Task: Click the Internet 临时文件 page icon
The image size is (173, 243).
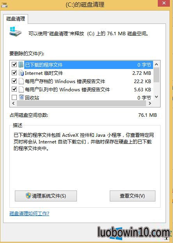Action: click(x=21, y=73)
